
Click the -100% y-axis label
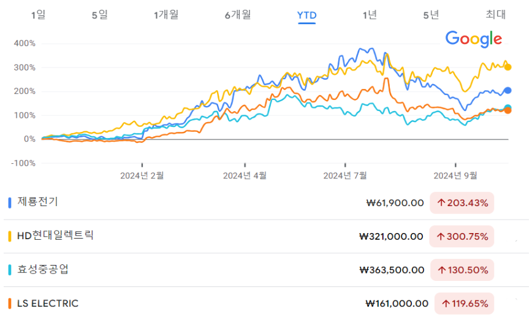click(23, 163)
